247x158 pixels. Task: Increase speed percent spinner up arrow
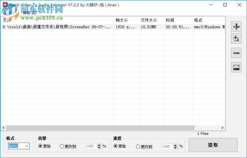coord(175,145)
